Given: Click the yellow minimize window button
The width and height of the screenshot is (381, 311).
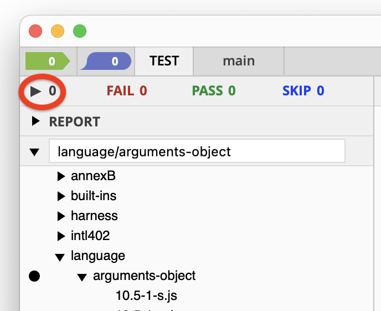Looking at the screenshot, I should point(58,31).
